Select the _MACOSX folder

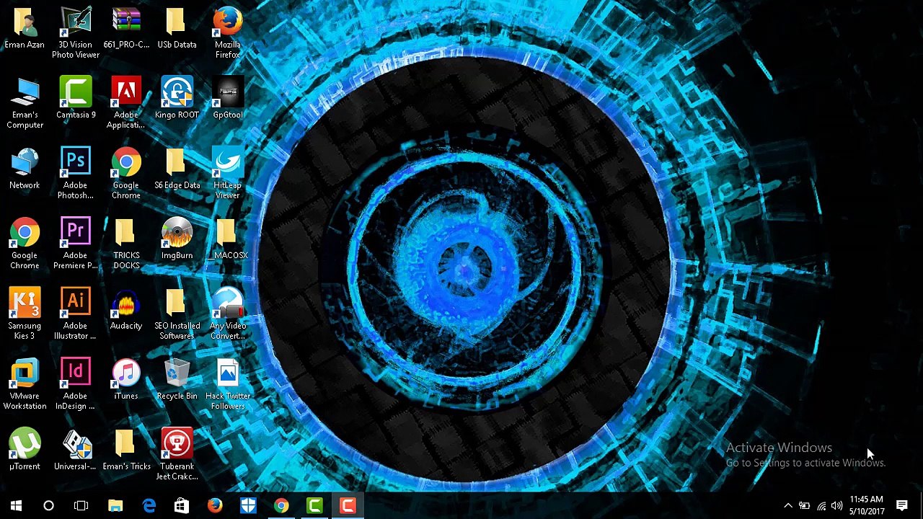227,239
